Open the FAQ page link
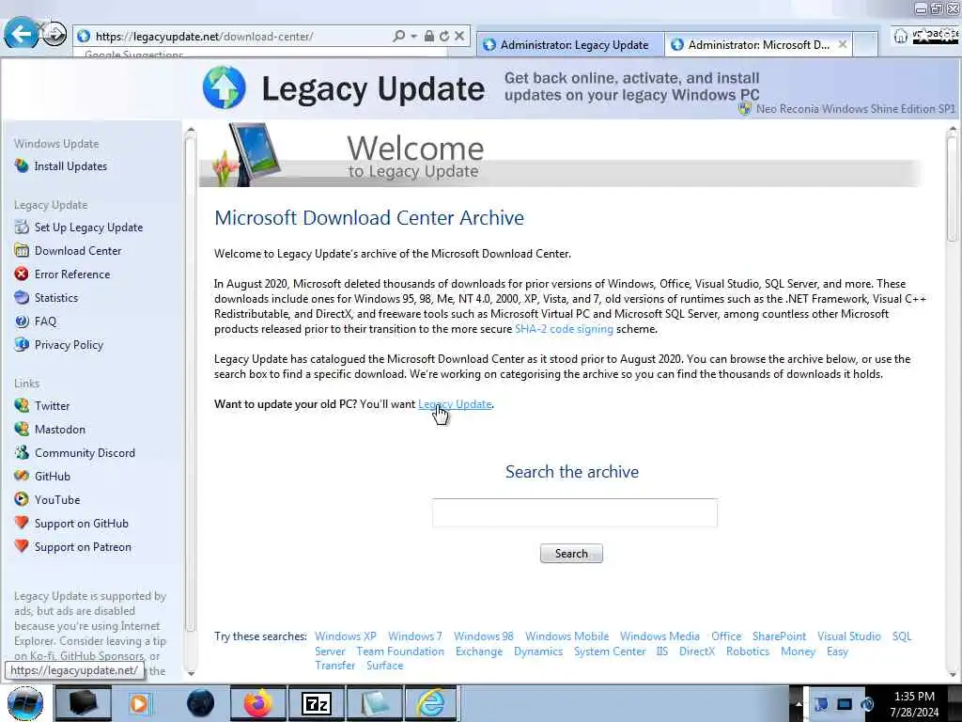 point(45,322)
